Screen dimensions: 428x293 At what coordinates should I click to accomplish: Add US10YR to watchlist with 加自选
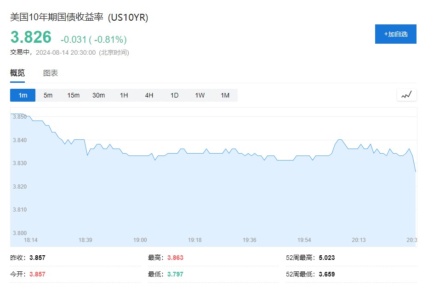coord(395,34)
